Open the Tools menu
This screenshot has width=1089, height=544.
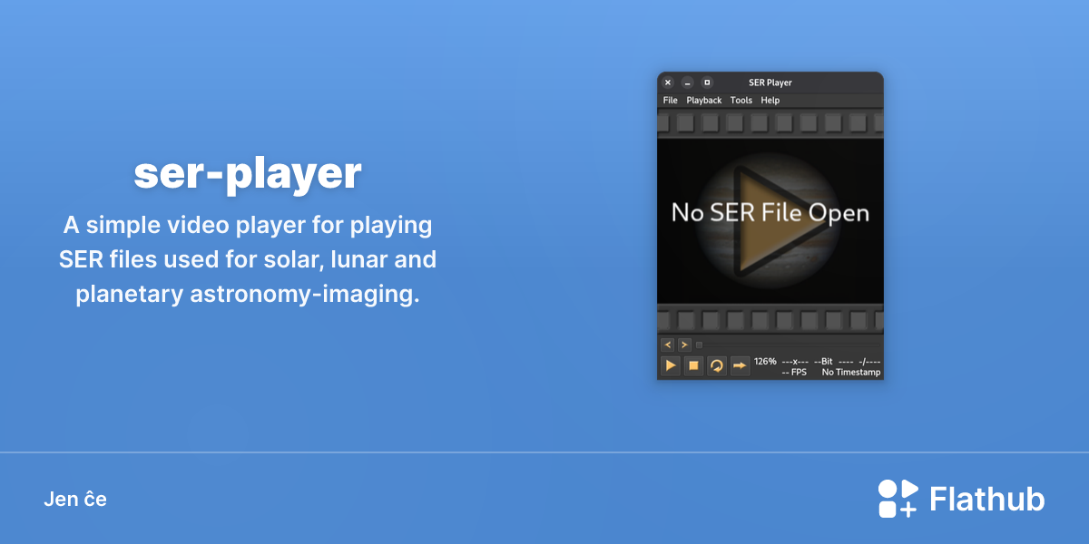click(x=741, y=100)
